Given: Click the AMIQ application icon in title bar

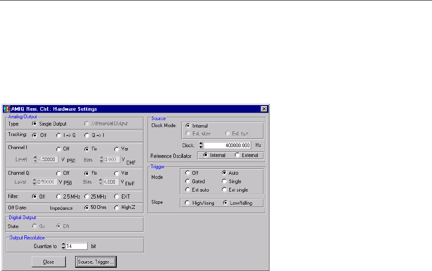Looking at the screenshot, I should [7, 109].
